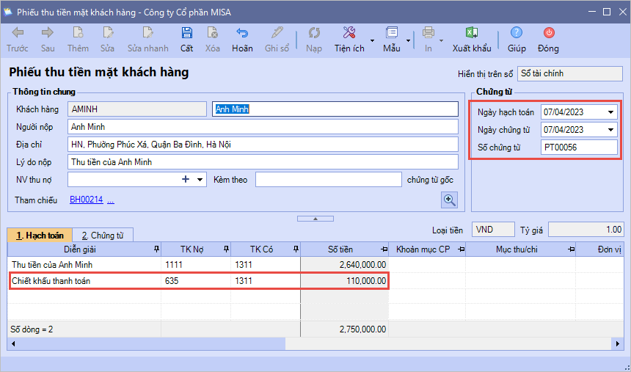Toggle pin on Số tiền column header
Screen dimensions: 631x372
pyautogui.click(x=382, y=249)
